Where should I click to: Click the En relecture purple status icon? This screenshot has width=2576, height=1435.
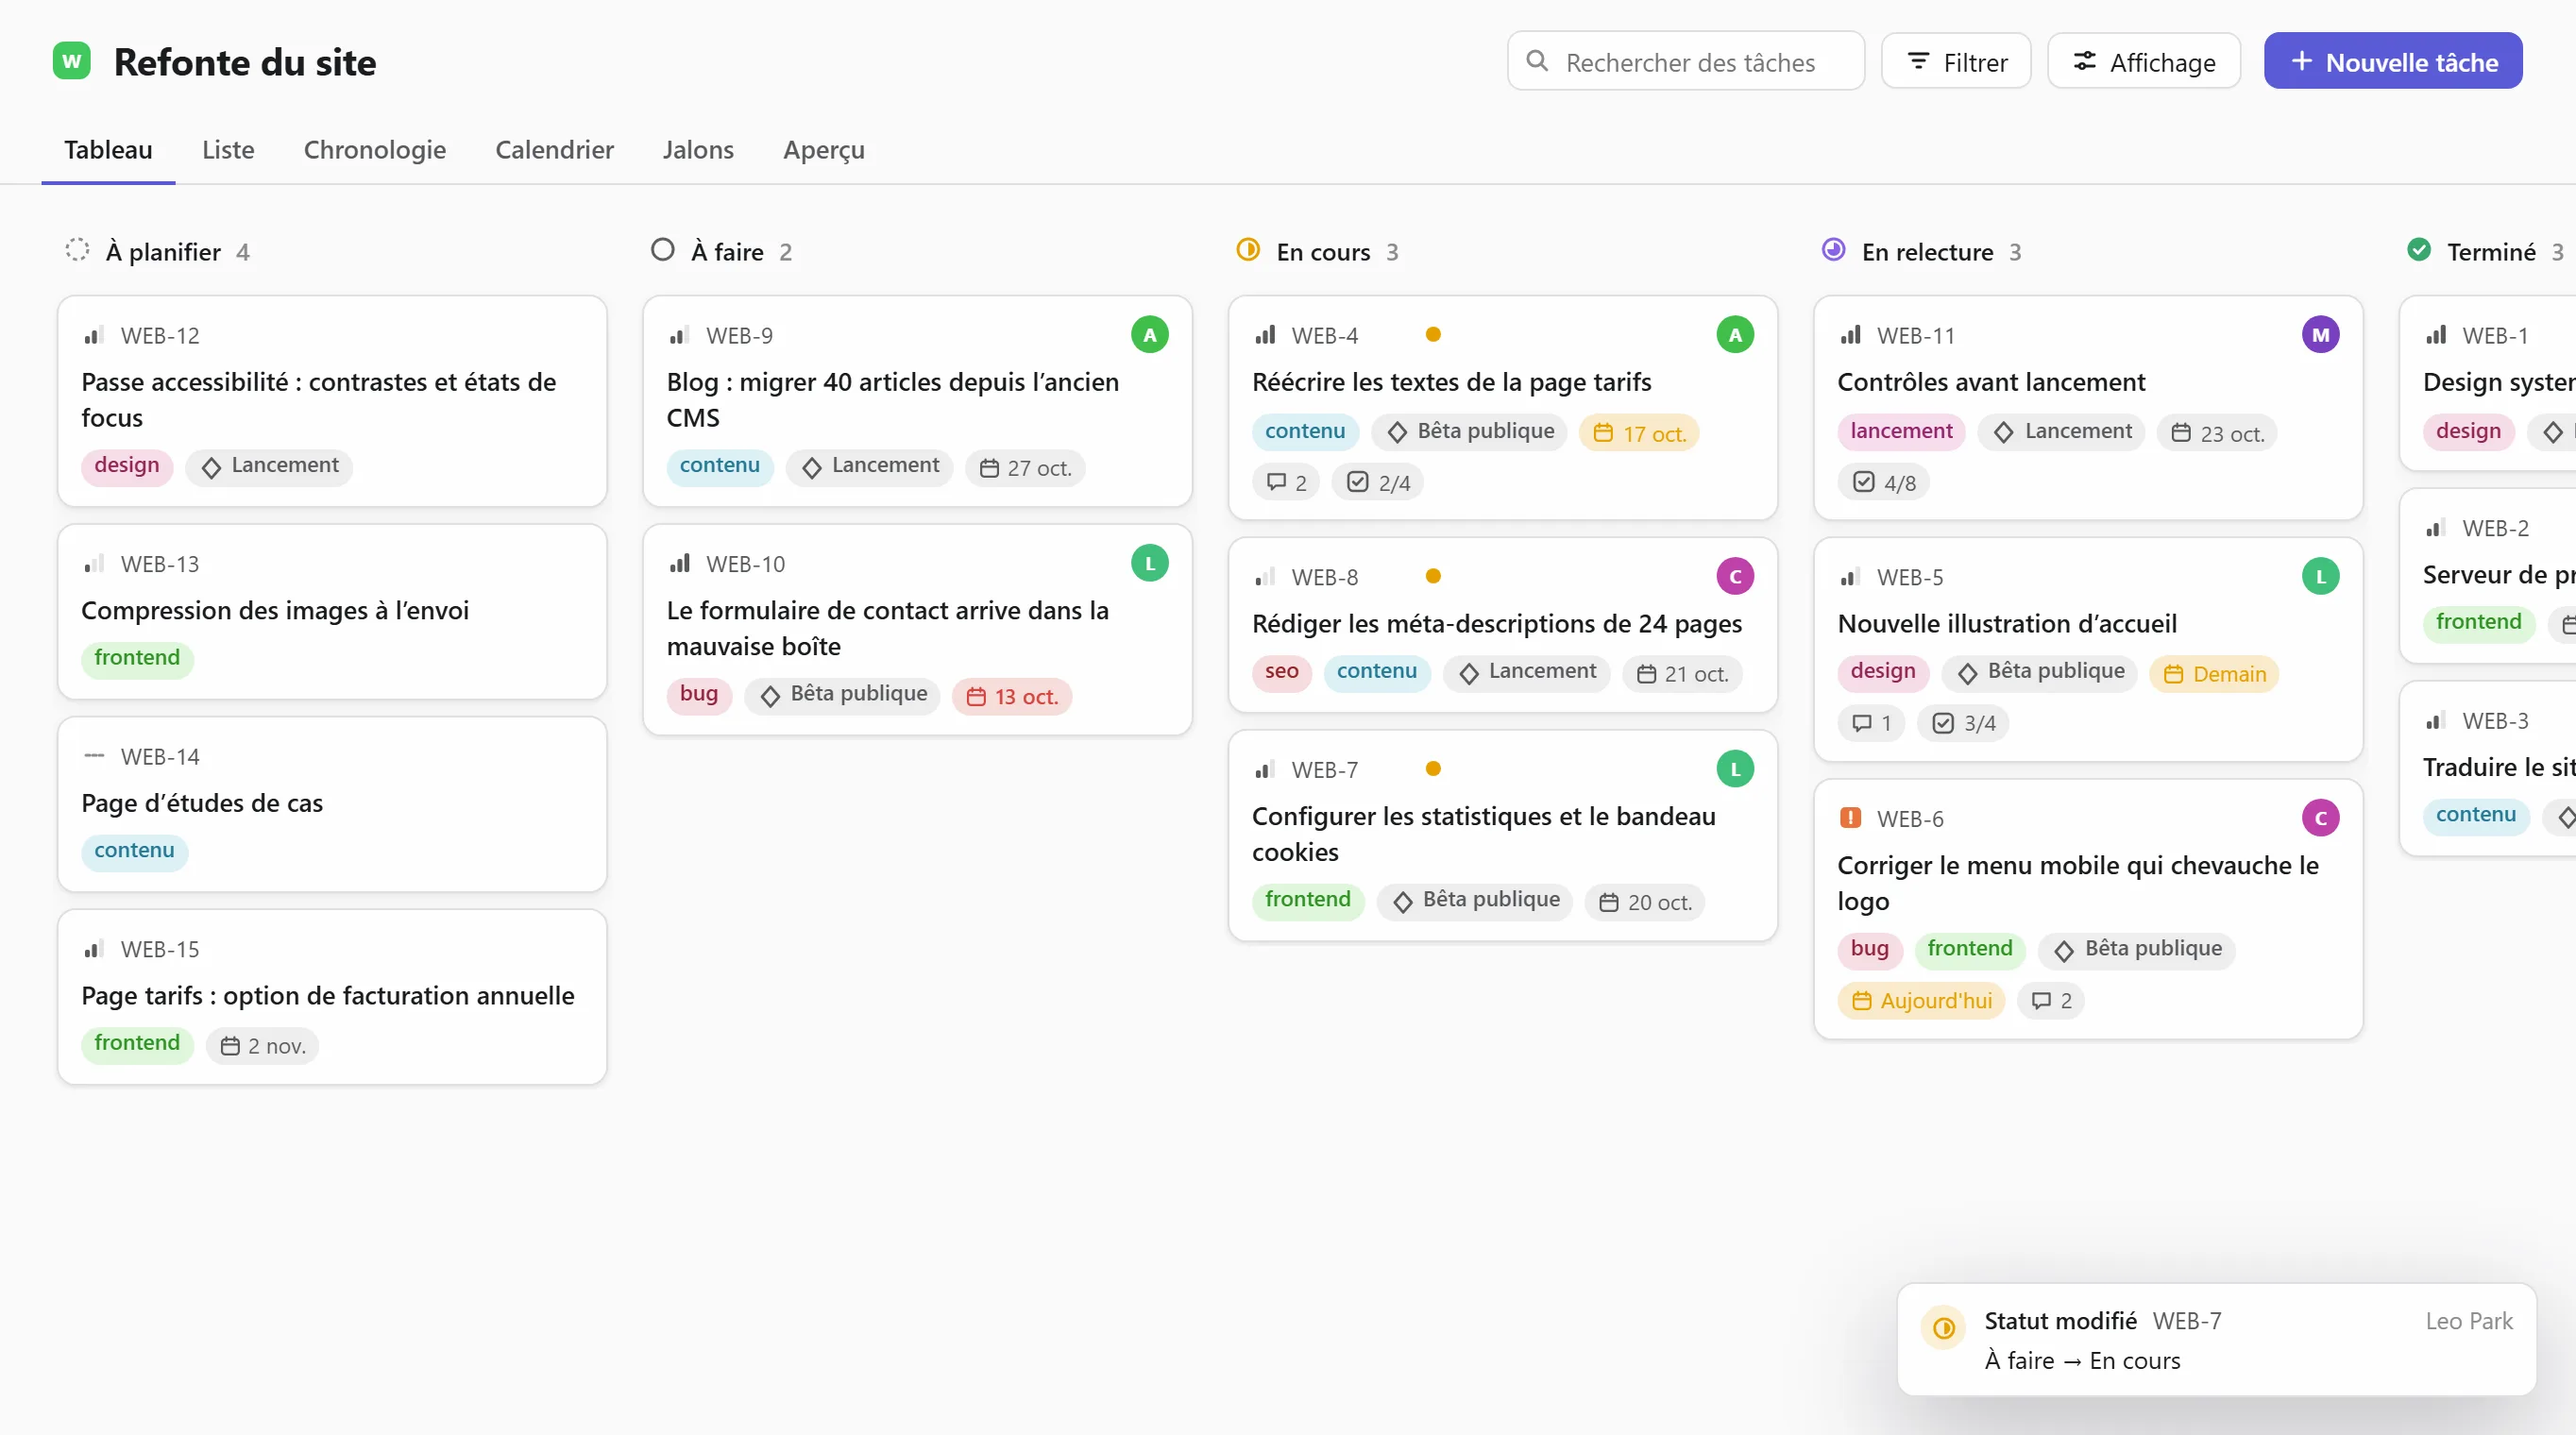(x=1833, y=250)
